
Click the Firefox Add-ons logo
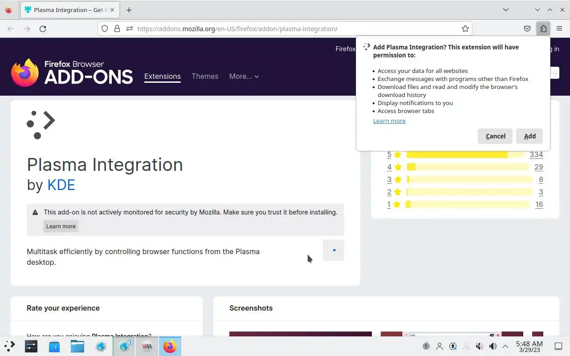click(x=72, y=73)
